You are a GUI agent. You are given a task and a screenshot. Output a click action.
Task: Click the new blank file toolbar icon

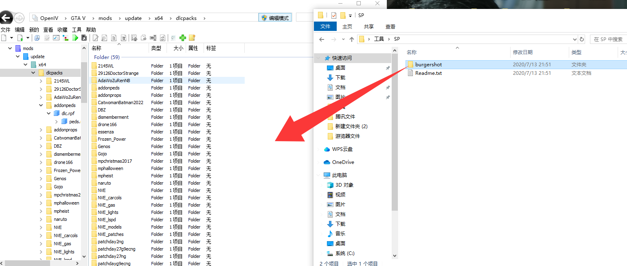4,38
